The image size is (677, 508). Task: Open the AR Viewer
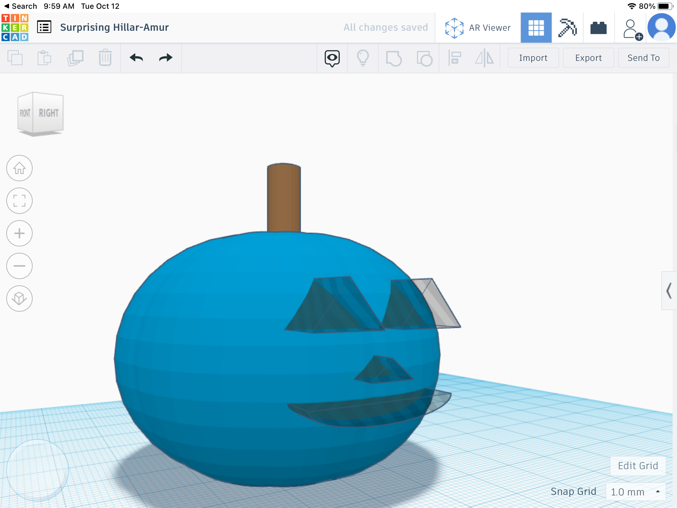[x=477, y=28]
